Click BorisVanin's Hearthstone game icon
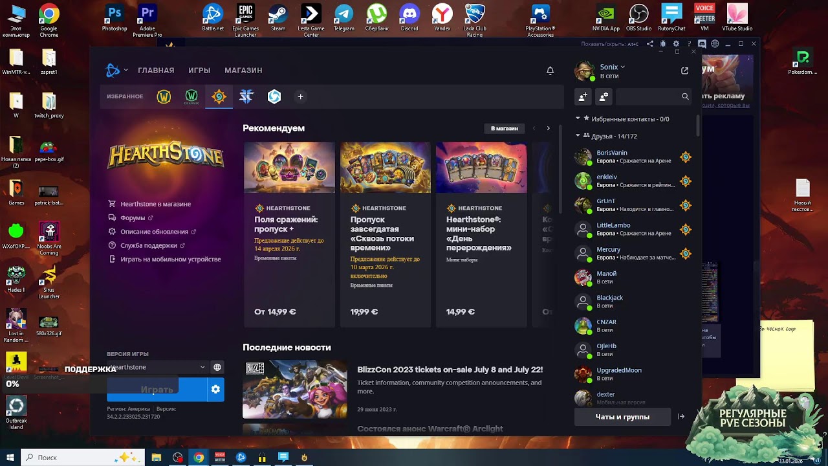 tap(686, 157)
